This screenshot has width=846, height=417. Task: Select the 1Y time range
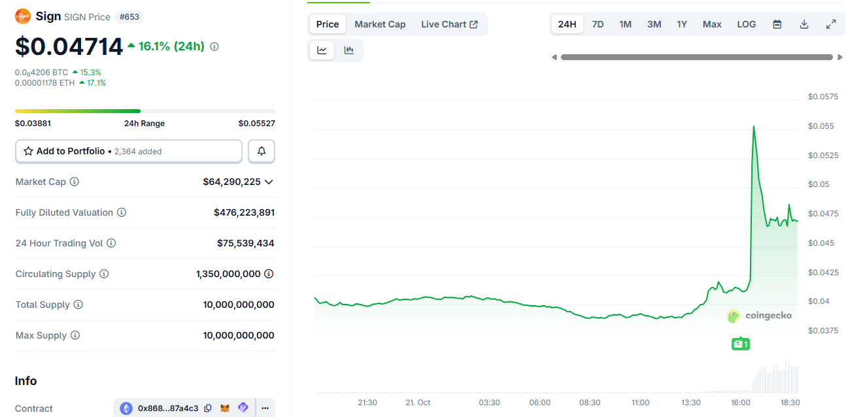682,24
